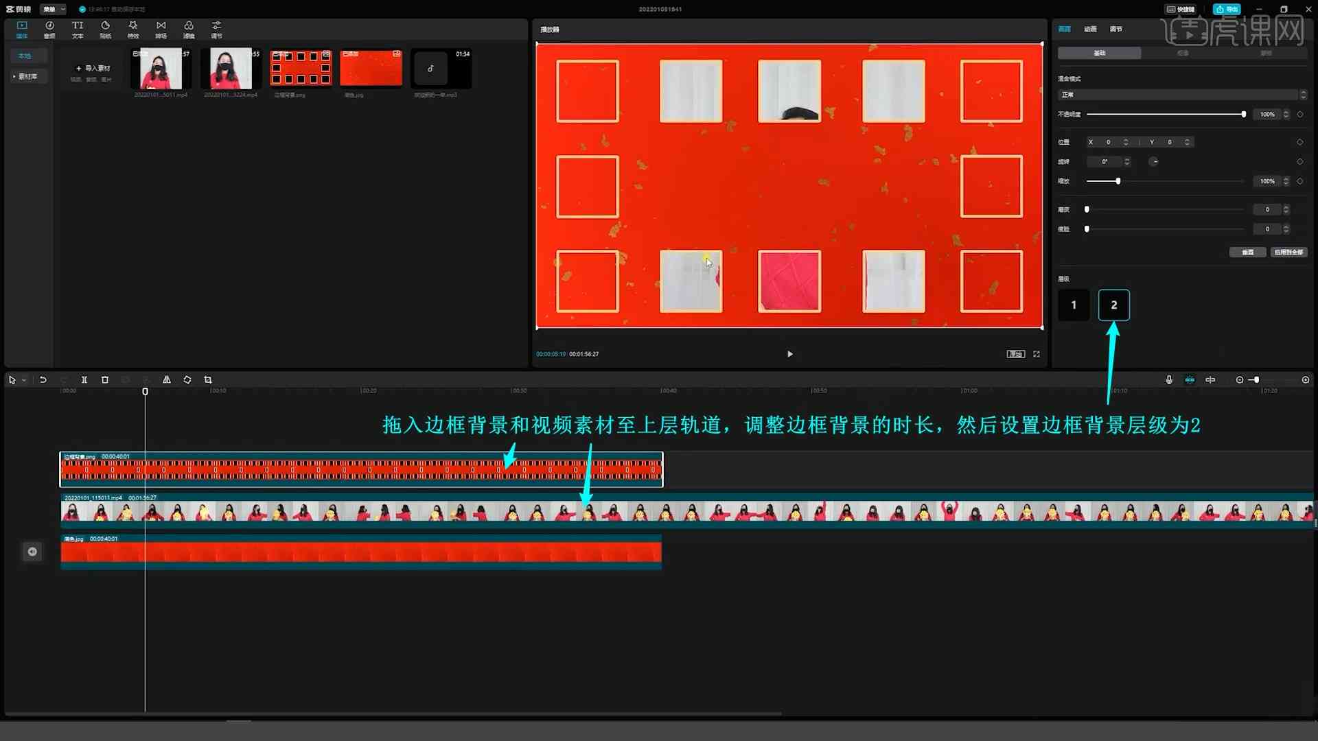Click the Y position stepper arrows
Viewport: 1318px width, 741px height.
click(x=1187, y=142)
